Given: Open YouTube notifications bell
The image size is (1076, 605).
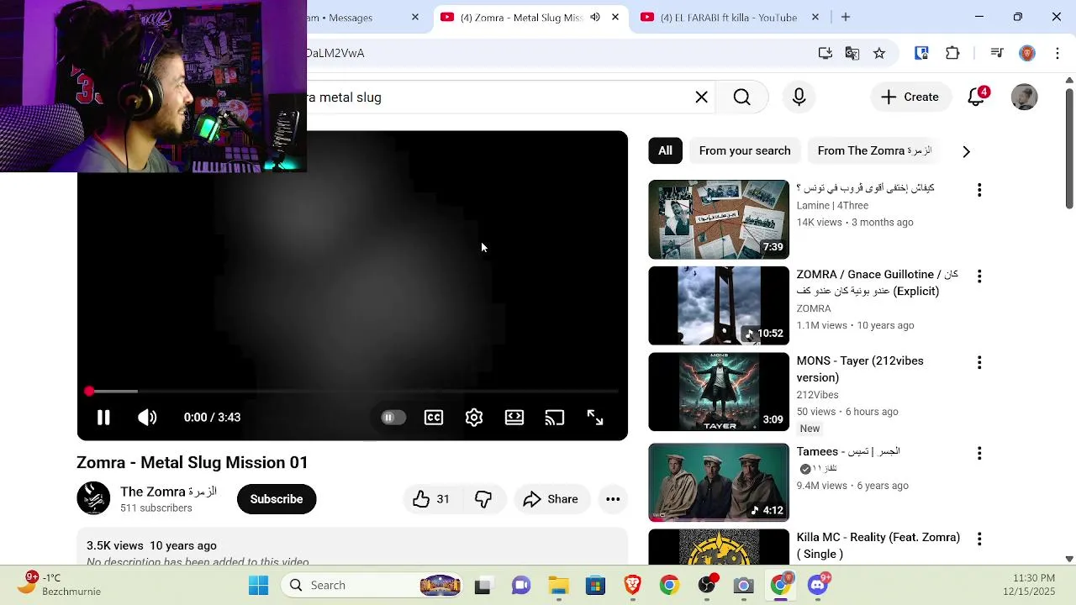Looking at the screenshot, I should point(976,97).
